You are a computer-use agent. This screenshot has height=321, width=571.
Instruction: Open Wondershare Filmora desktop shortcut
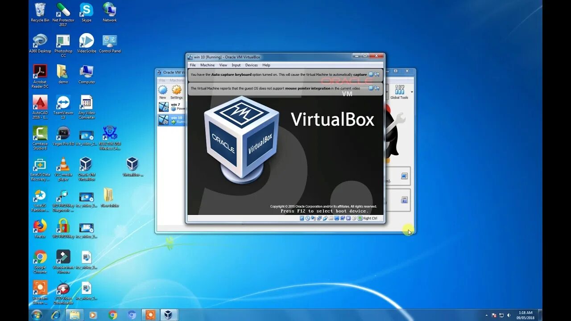63,262
